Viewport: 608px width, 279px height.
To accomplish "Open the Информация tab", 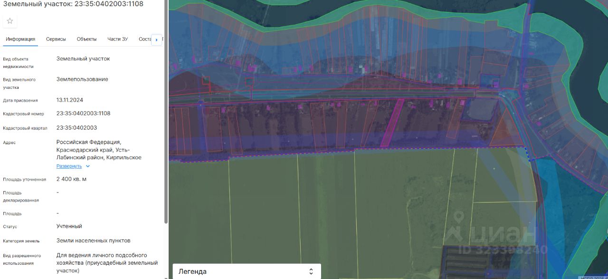I will point(20,39).
